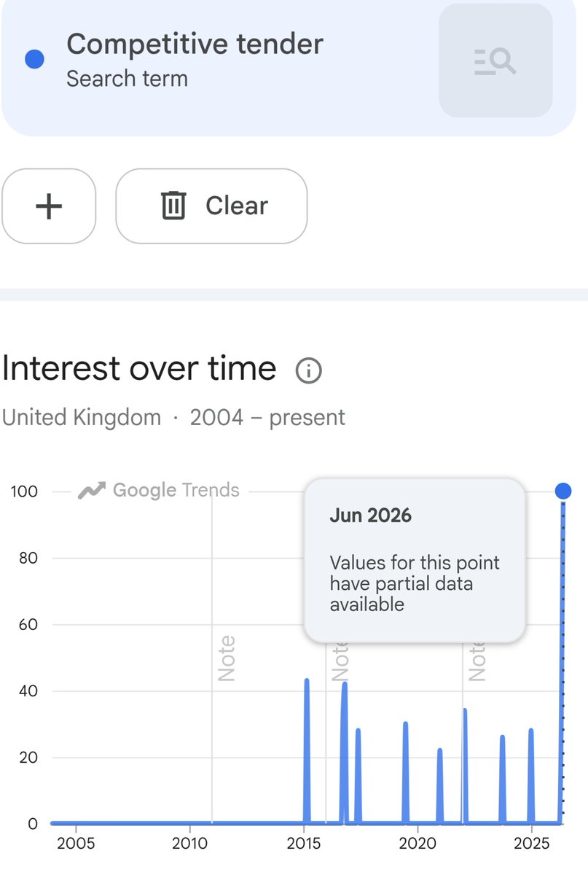Viewport: 588px width, 875px height.
Task: Select the Jun 2026 data point
Action: (562, 491)
